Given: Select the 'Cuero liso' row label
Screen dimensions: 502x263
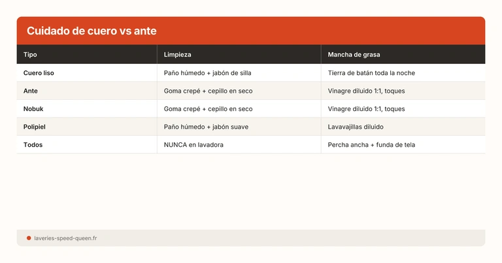Looking at the screenshot, I should [39, 73].
